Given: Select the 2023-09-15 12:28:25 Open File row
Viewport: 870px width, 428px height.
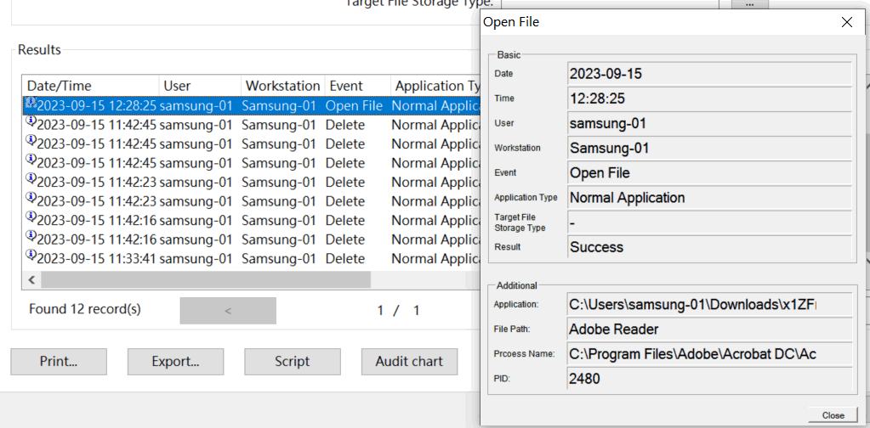Looking at the screenshot, I should click(252, 106).
